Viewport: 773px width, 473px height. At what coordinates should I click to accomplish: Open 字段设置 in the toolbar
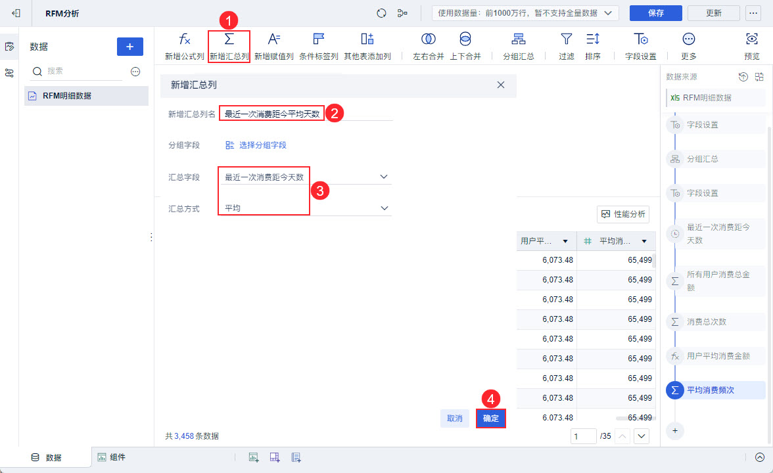coord(640,46)
